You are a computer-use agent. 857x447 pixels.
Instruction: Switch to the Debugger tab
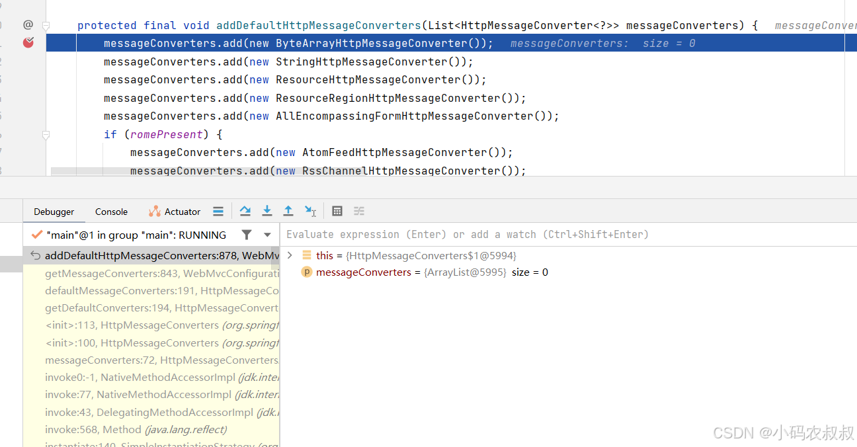[x=54, y=212]
